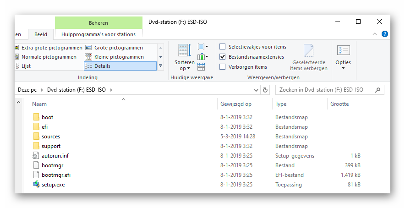Click the size value 1.419 kB
The image size is (405, 208).
click(350, 175)
